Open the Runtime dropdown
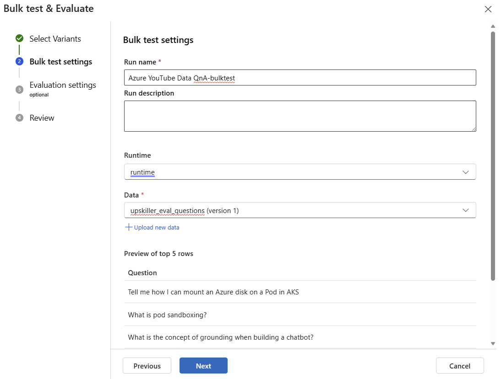Viewport: 501px width, 379px height. 300,172
